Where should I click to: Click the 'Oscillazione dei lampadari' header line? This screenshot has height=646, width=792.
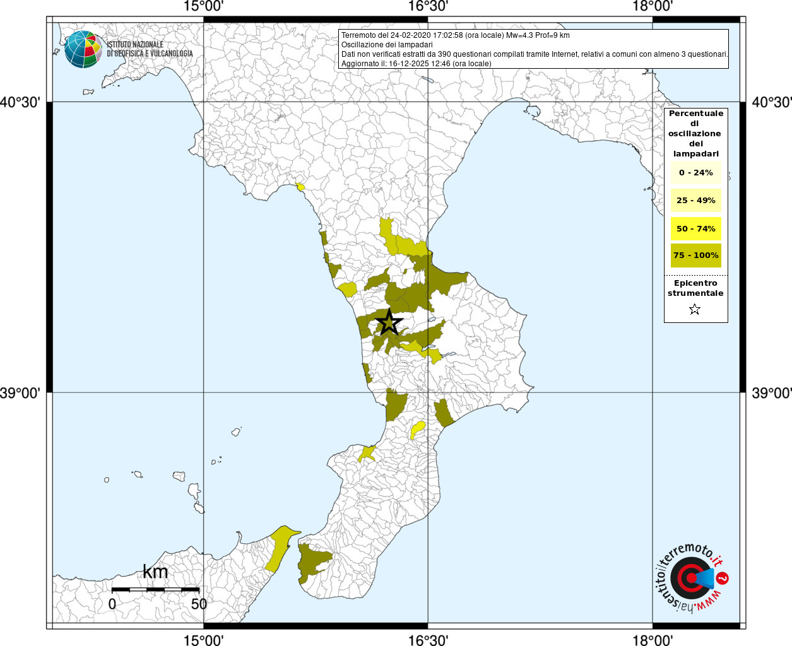point(387,45)
